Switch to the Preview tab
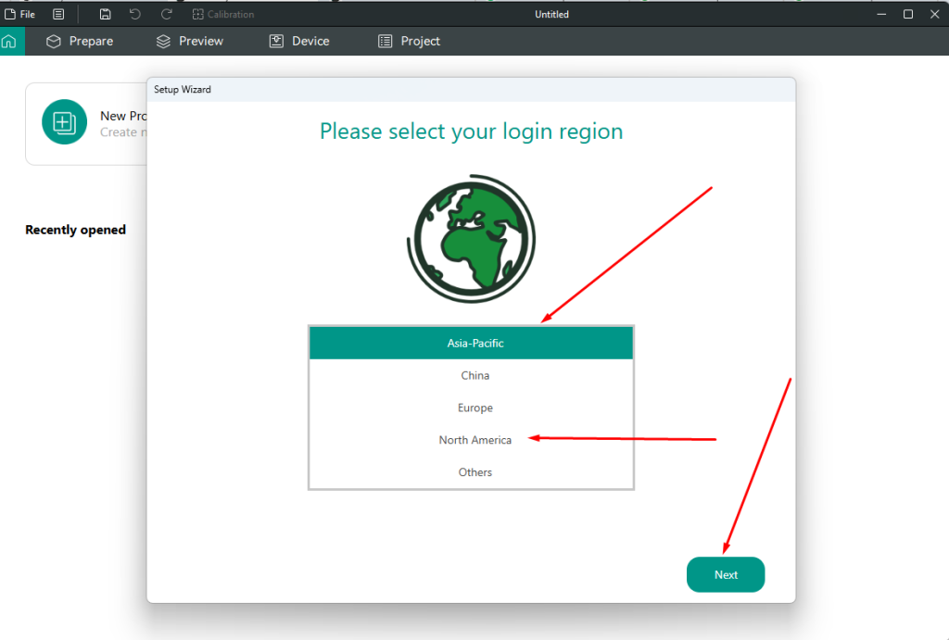 190,41
